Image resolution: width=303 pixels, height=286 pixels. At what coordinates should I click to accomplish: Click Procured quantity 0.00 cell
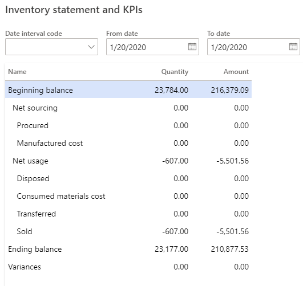tap(181, 125)
